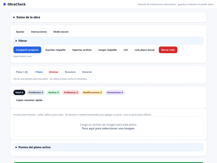Click Compartir proyecto button
The height and width of the screenshot is (163, 217).
click(x=27, y=50)
